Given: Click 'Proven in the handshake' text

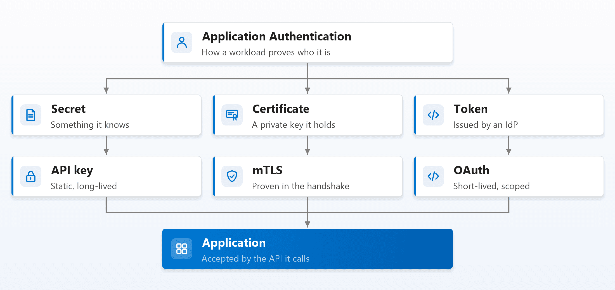Looking at the screenshot, I should click(x=301, y=186).
